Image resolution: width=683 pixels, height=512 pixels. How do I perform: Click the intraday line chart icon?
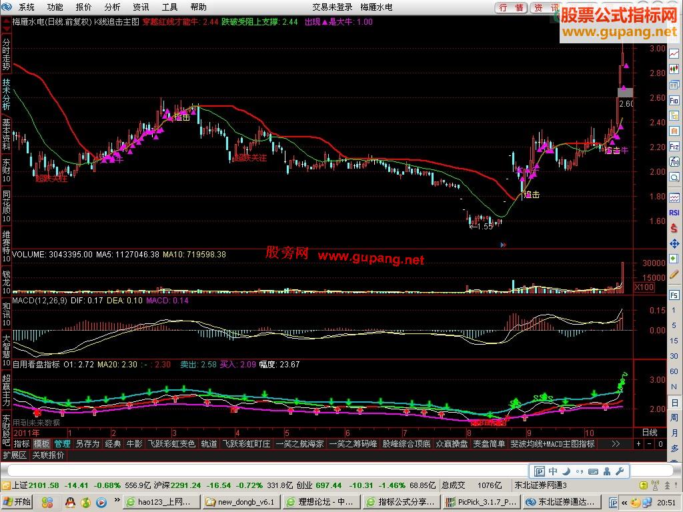click(x=674, y=53)
